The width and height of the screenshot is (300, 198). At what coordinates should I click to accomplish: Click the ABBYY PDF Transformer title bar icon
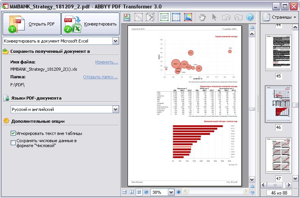coord(5,6)
